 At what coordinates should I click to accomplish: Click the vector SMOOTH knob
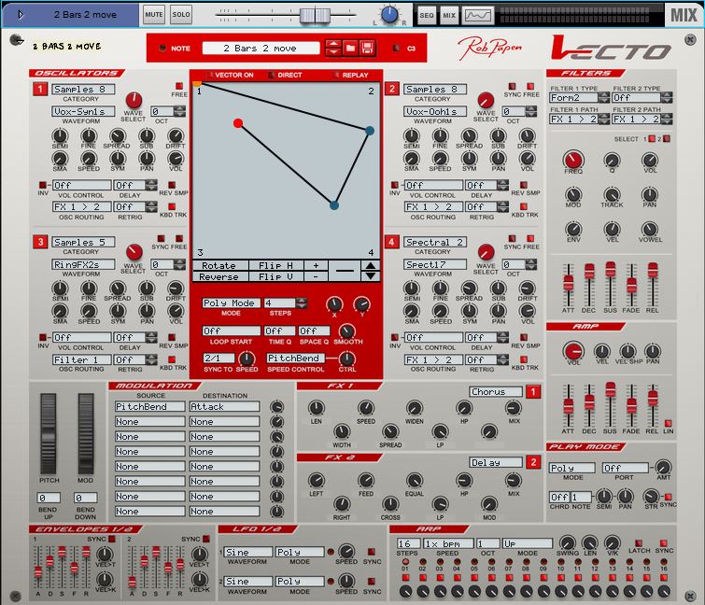click(346, 331)
